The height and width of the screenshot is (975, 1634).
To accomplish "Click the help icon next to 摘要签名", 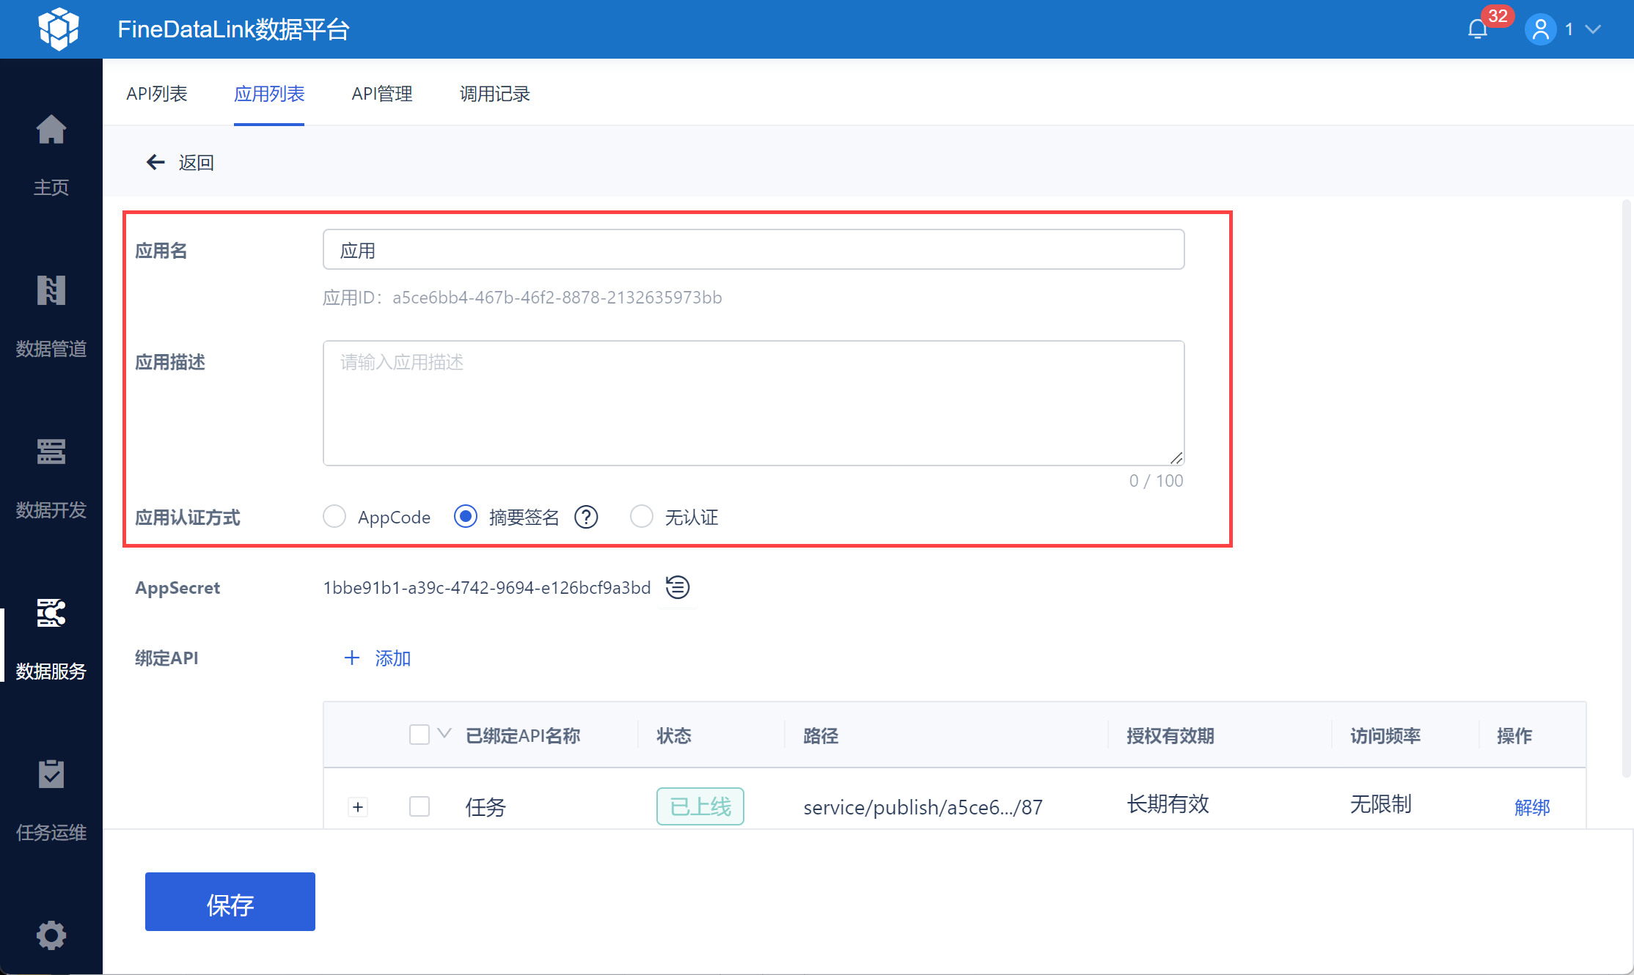I will (x=586, y=518).
